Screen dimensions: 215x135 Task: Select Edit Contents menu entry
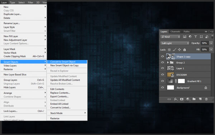point(67,89)
